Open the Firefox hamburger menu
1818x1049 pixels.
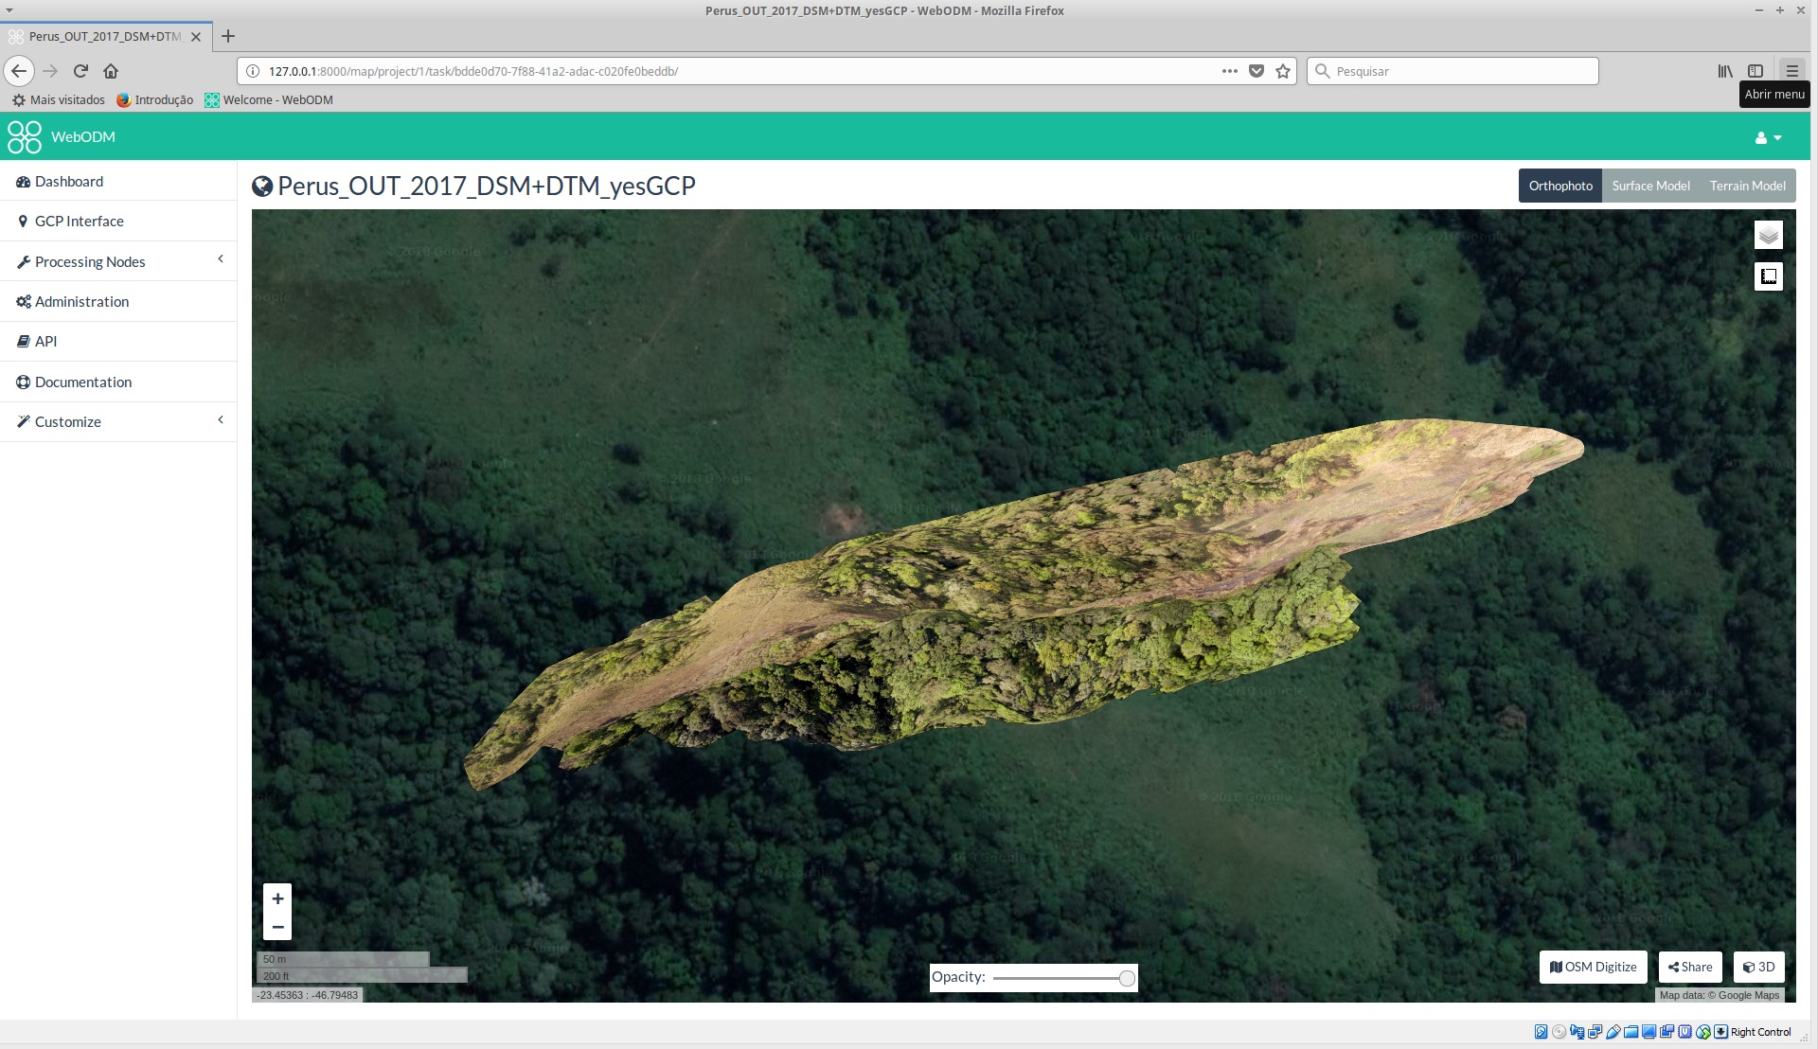coord(1792,71)
